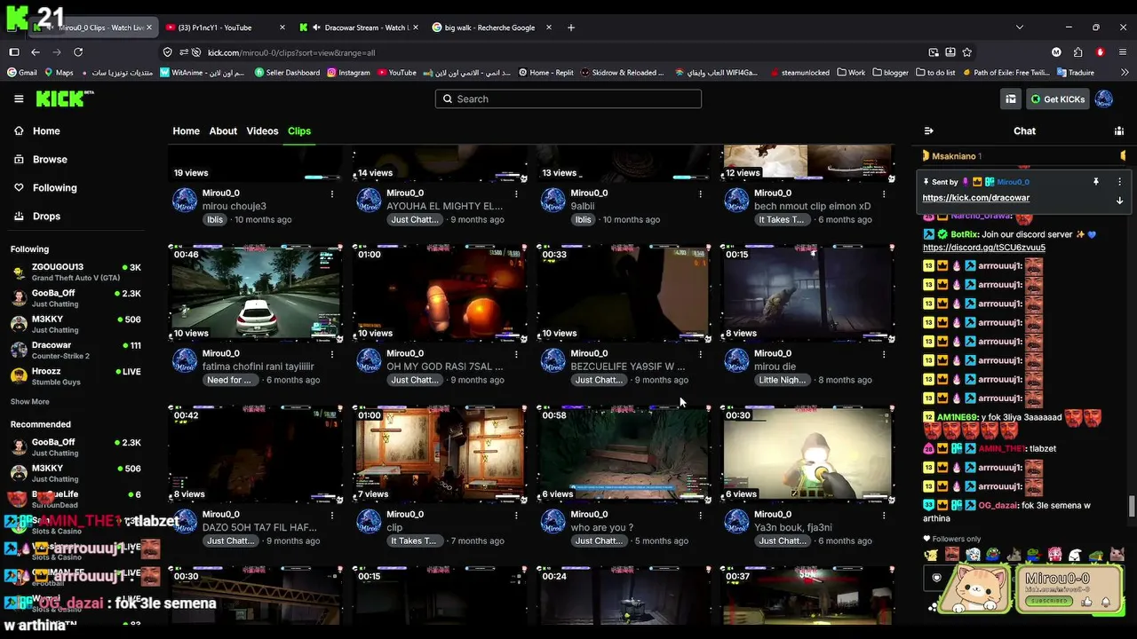Viewport: 1137px width, 639px height.
Task: Open pinned message three-dot options
Action: tap(1119, 182)
